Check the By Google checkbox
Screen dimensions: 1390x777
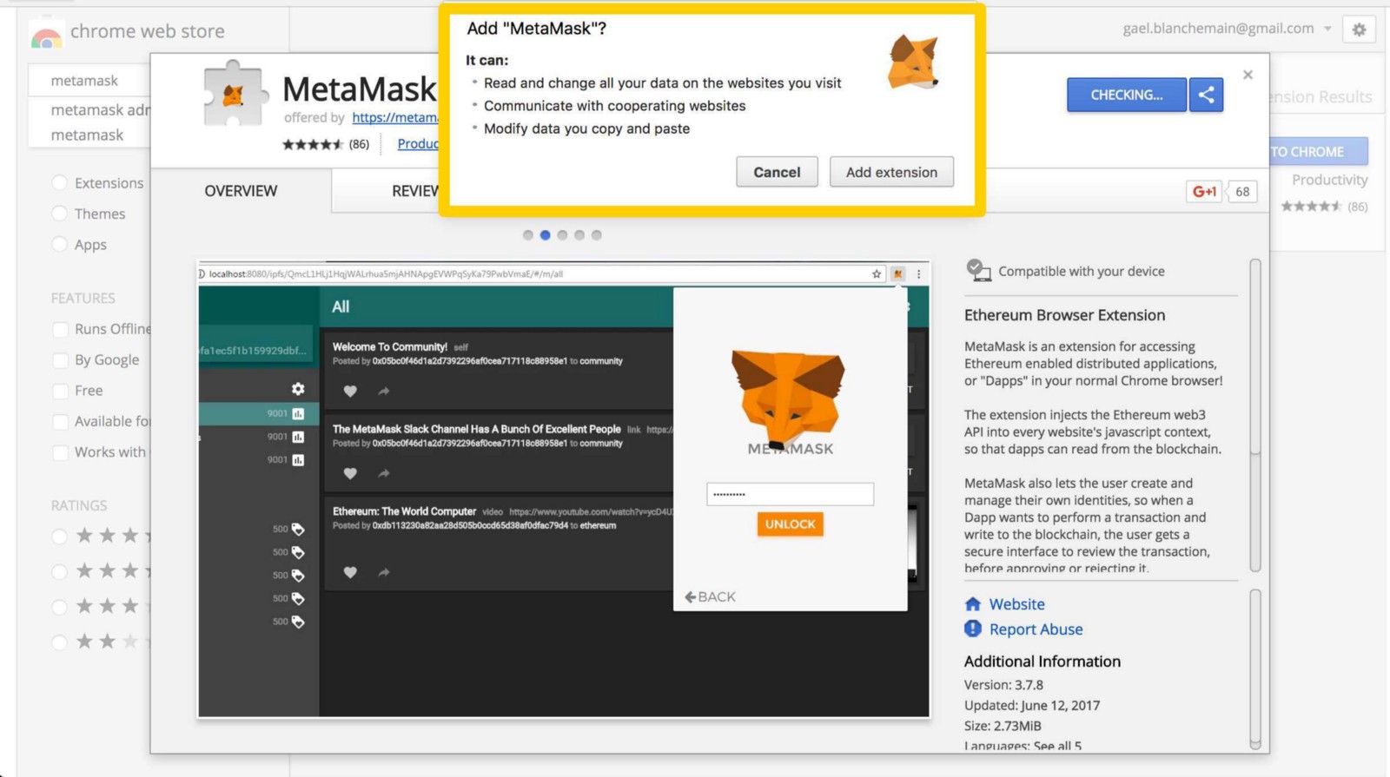click(60, 360)
